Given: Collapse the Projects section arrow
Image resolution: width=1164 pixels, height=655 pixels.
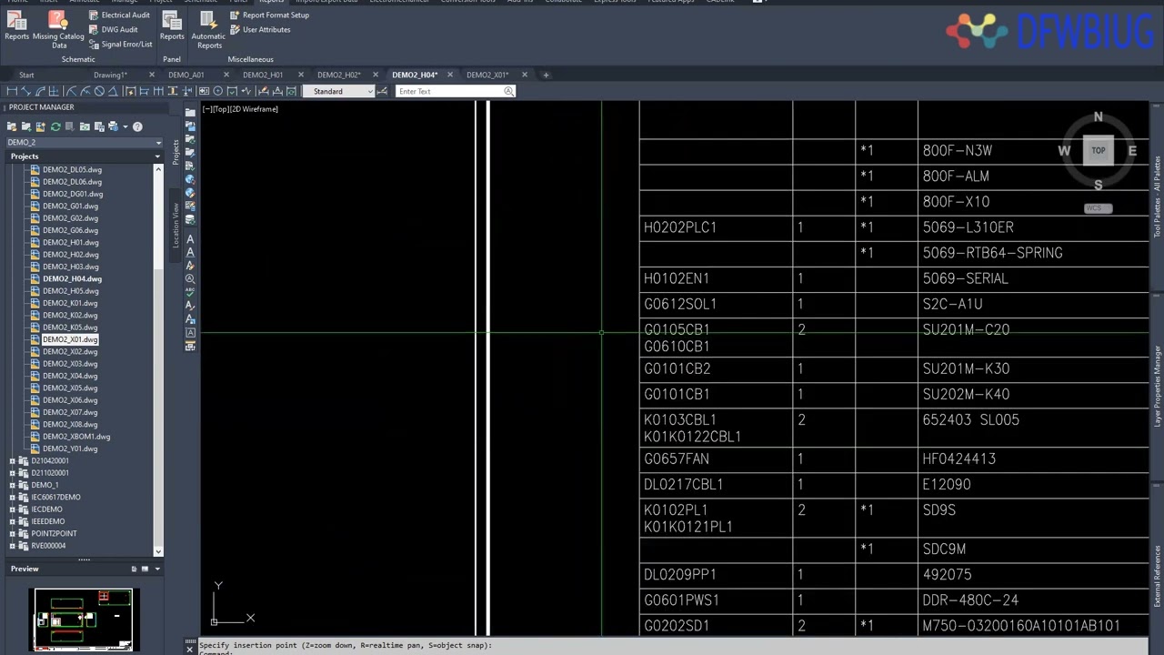Looking at the screenshot, I should point(157,156).
